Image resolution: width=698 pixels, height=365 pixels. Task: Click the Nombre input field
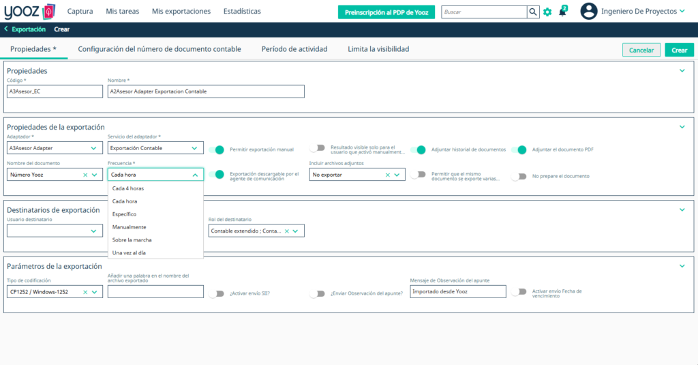(206, 91)
